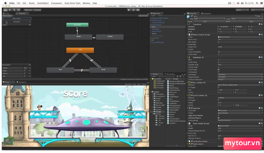Toggle the Animate Physics checkbox
The height and width of the screenshot is (153, 264).
(x=218, y=118)
